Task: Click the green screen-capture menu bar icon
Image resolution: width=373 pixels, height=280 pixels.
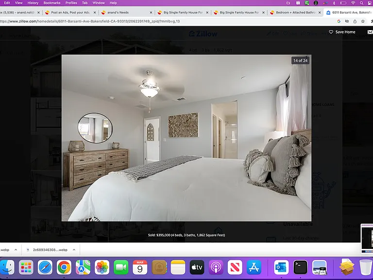Action: tap(307, 3)
